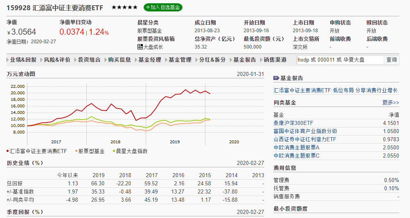The height and width of the screenshot is (218, 410).
Task: Go to 分红&拆分 tab
Action: pyautogui.click(x=212, y=60)
